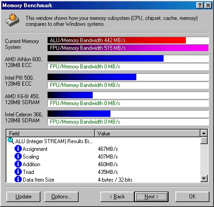Select the Addition row label
This screenshot has height=207, width=214.
click(x=31, y=164)
